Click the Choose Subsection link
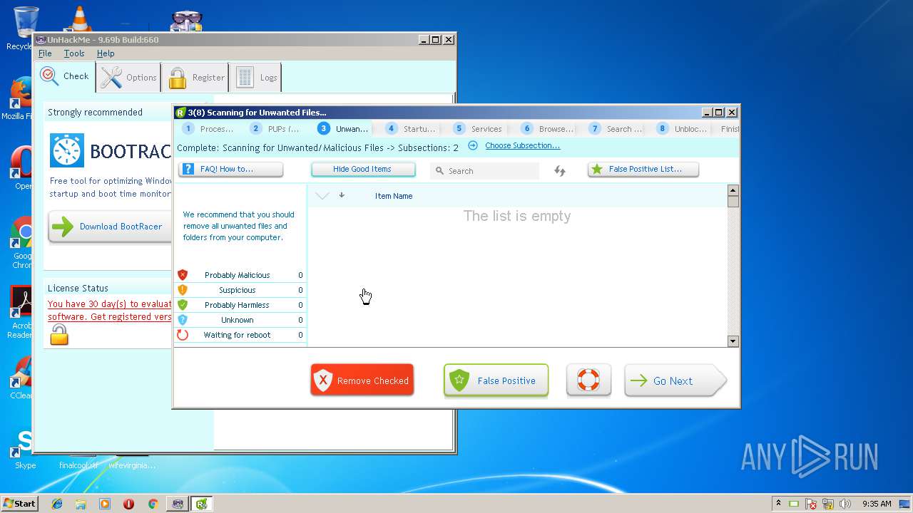 pos(522,145)
